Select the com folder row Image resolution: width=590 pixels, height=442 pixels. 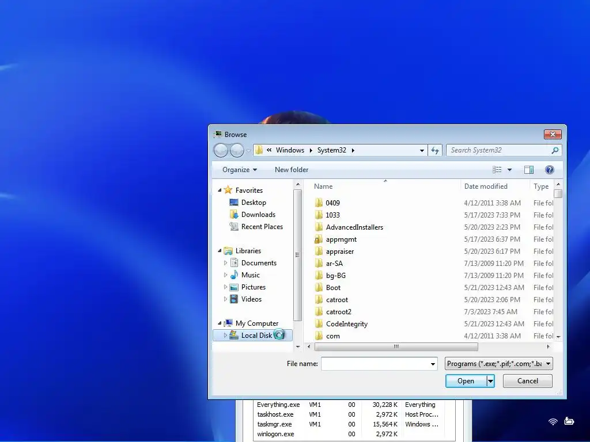[x=433, y=336]
